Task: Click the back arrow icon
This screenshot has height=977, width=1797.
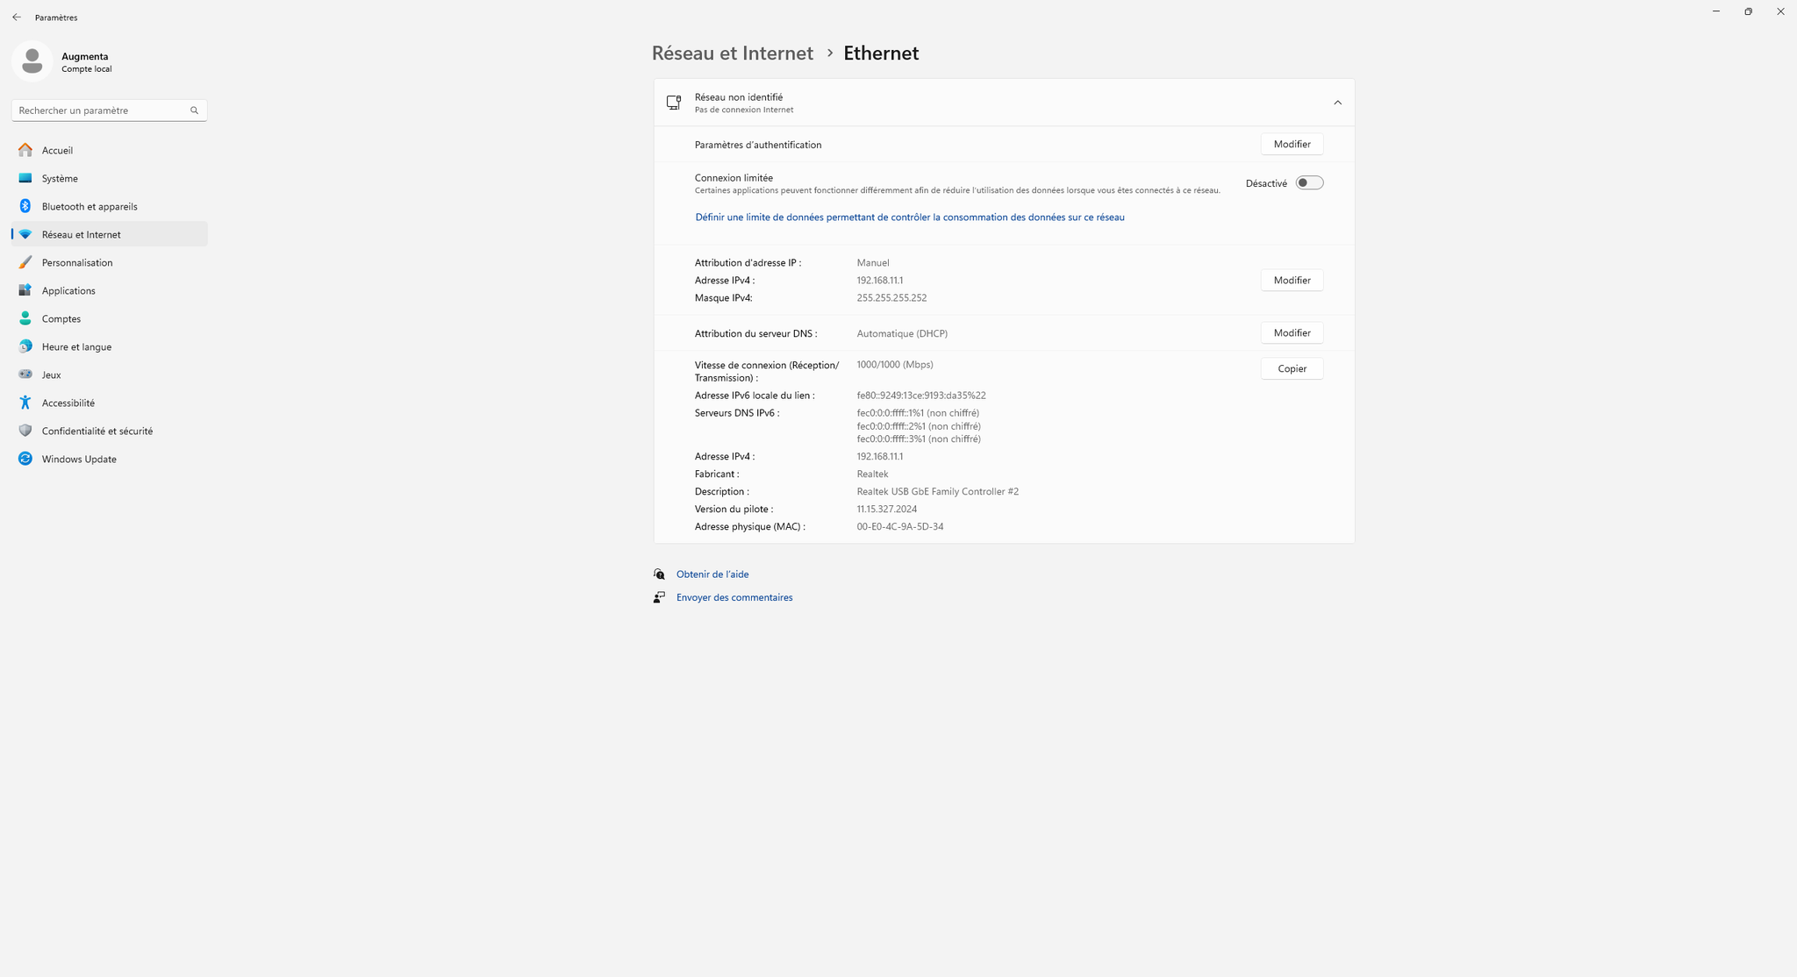Action: [x=17, y=18]
